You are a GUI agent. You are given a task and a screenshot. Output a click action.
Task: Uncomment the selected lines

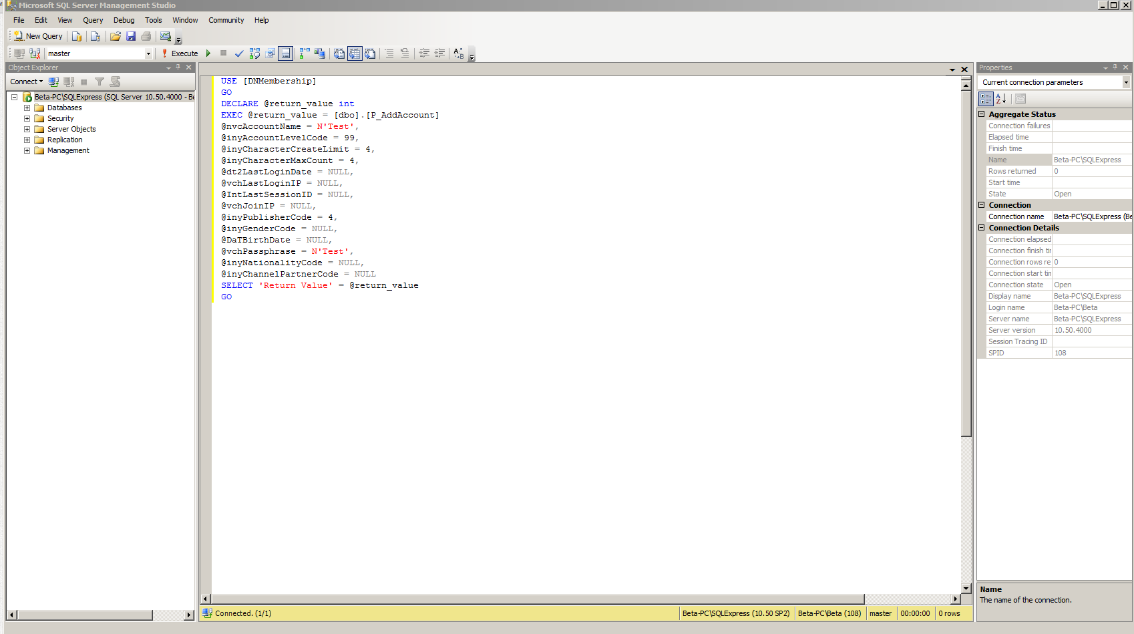coord(405,53)
